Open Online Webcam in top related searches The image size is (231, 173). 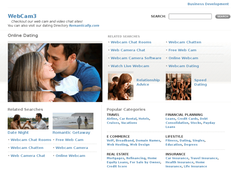(x=183, y=58)
